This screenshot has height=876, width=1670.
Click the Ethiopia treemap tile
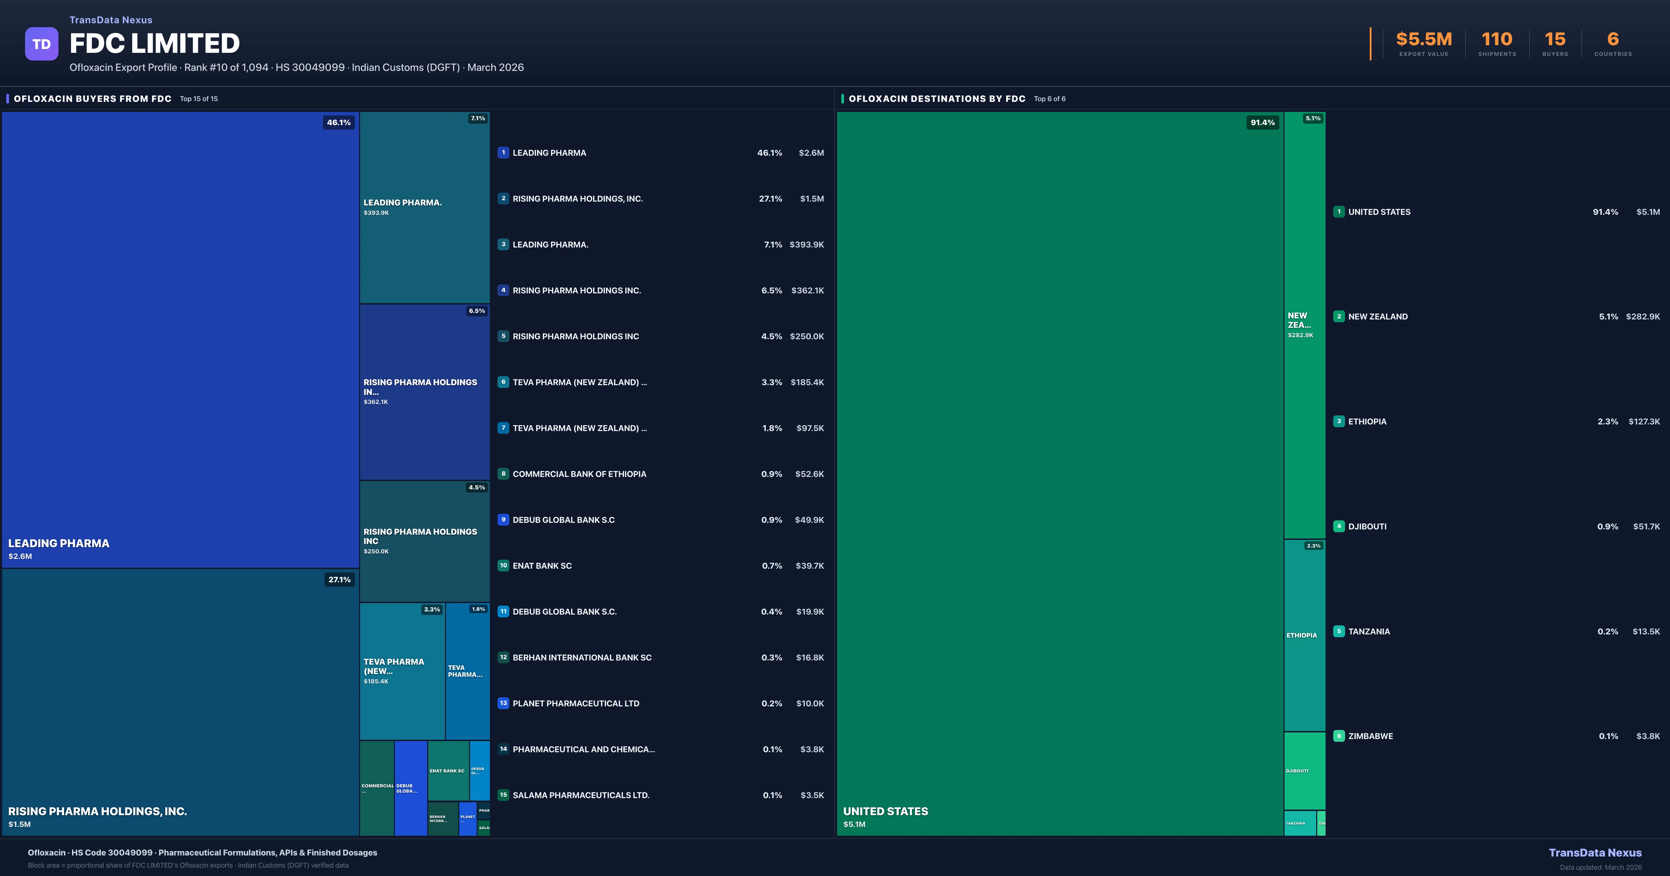pyautogui.click(x=1304, y=635)
